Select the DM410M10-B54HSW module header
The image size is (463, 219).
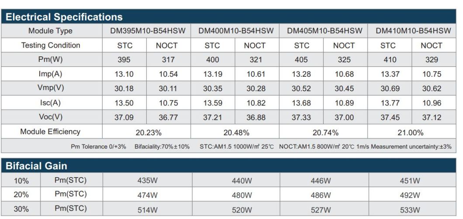click(x=413, y=31)
